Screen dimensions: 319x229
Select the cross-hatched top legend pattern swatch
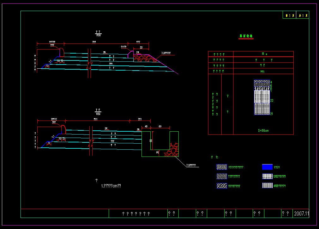[222, 167]
